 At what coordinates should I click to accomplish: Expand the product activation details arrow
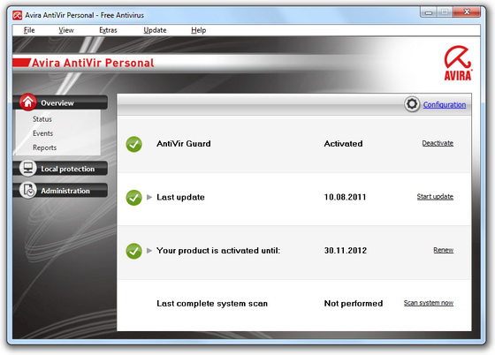[x=149, y=251]
